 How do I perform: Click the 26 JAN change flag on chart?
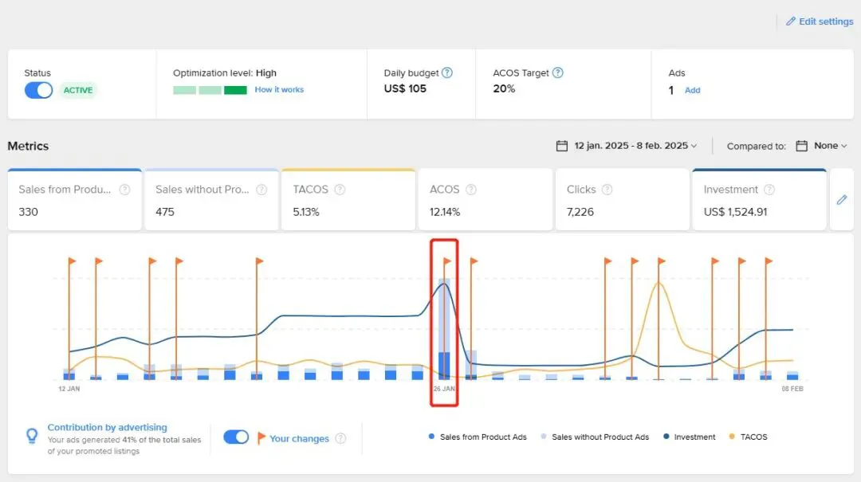pos(447,261)
